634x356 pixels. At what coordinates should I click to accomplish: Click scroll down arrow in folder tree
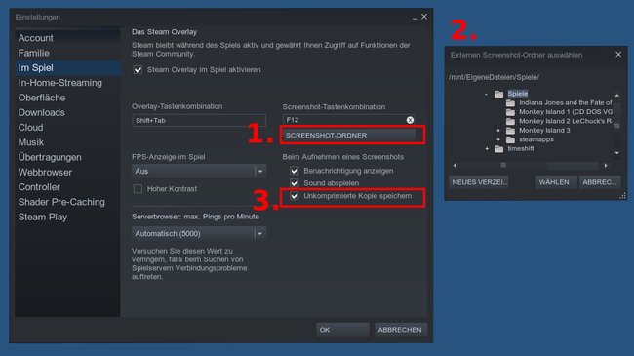coord(617,153)
